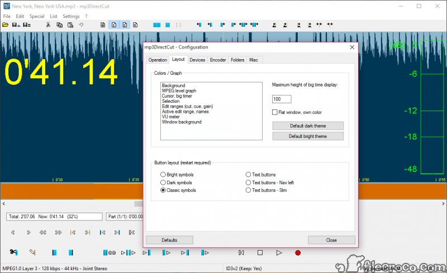Viewport: 447px width, 273px height.
Task: Click the left arrow of horizontal scrollbar
Action: tap(4, 204)
